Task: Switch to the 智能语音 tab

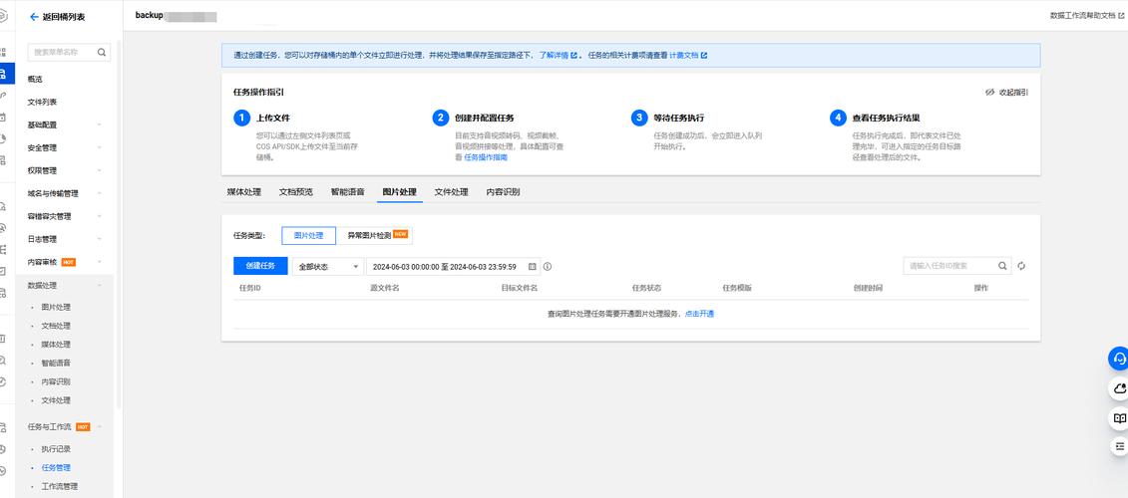Action: tap(347, 192)
